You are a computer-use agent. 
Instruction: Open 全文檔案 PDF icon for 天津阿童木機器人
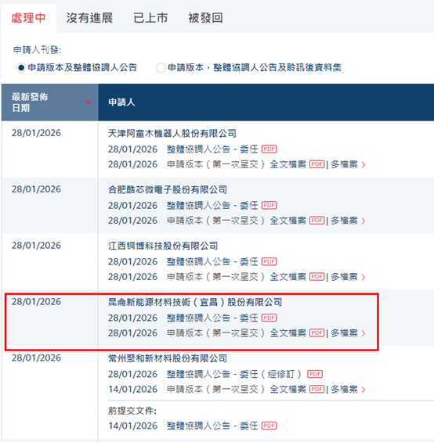(x=316, y=164)
